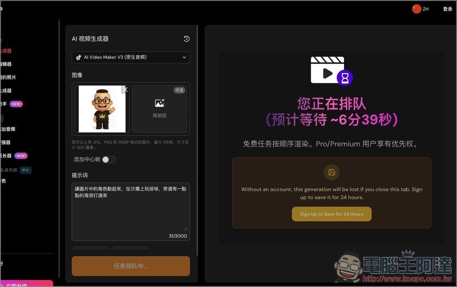
Task: Open the AI Video Maker V3 model dropdown
Action: [131, 57]
